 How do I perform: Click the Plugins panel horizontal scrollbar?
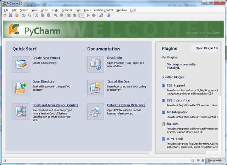(181, 153)
